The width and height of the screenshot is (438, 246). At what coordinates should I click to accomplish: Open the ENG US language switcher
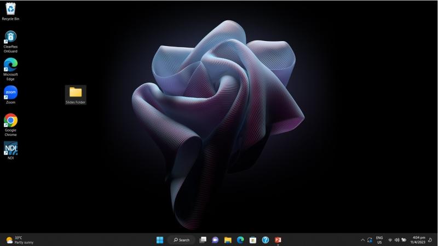(379, 240)
